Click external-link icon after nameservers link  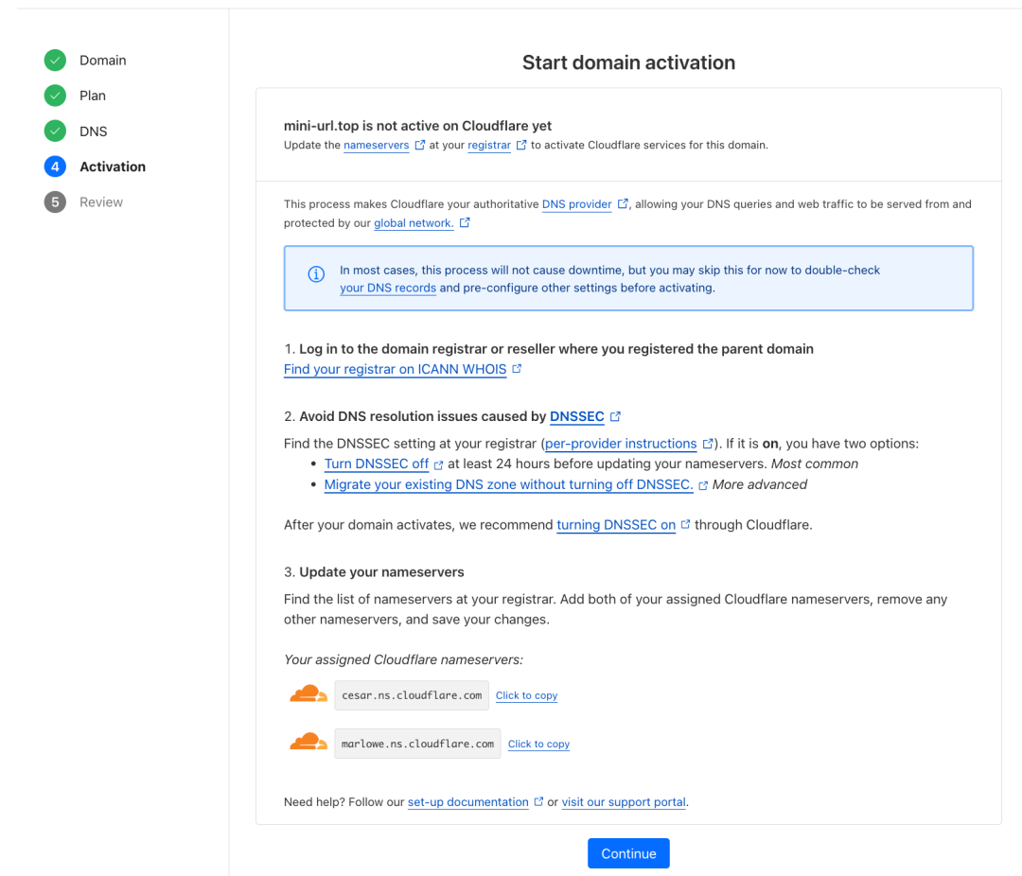pyautogui.click(x=420, y=145)
